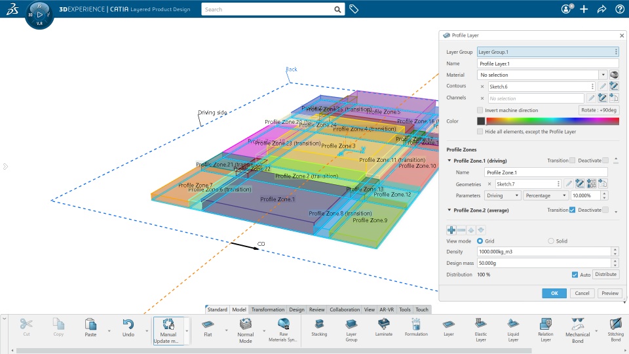Screen dimensions: 629x354
Task: Uncheck the Auto distribution checkbox
Action: coord(575,275)
